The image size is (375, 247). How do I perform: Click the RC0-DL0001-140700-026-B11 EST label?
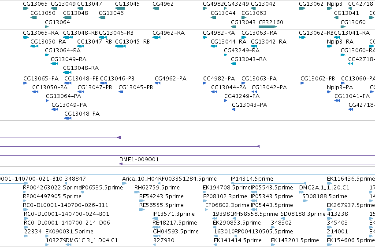66,205
